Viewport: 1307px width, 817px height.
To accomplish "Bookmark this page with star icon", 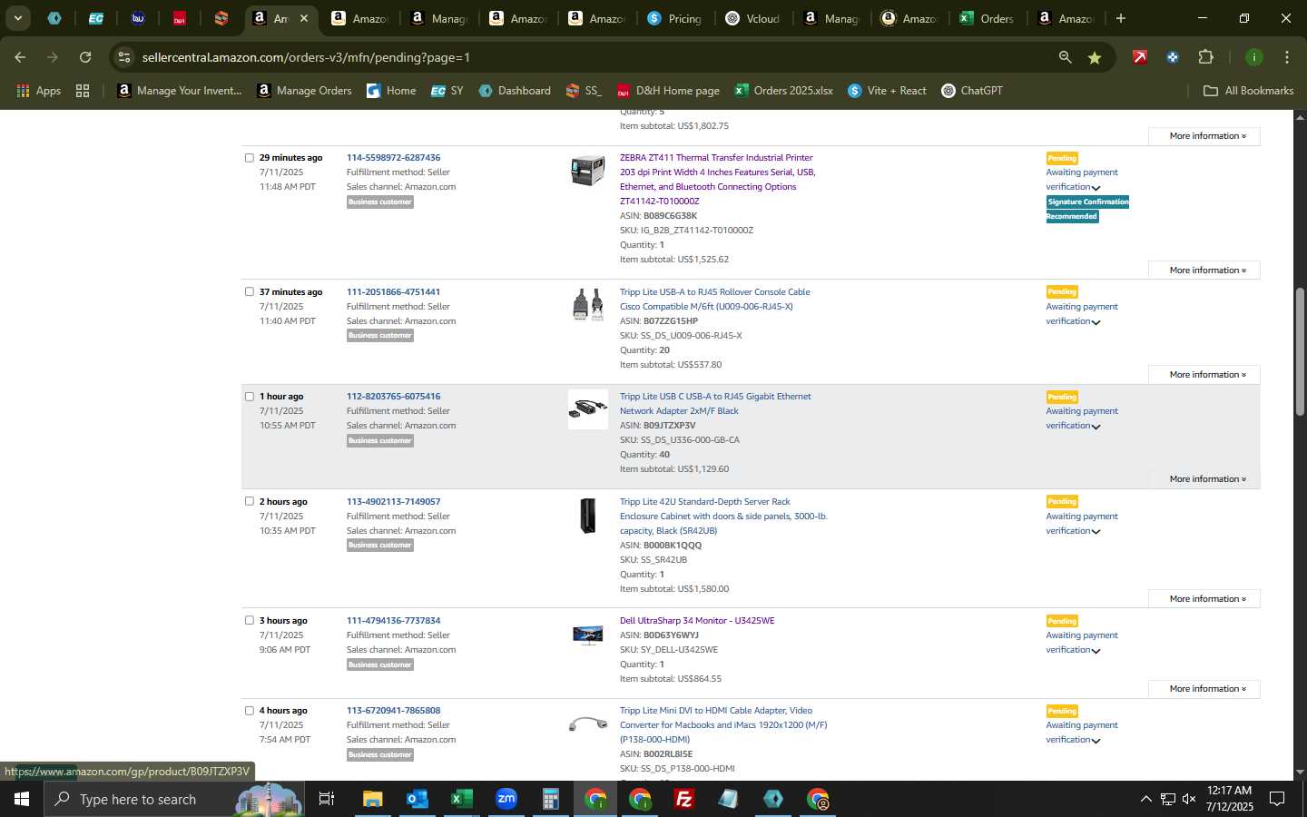I will click(1095, 57).
